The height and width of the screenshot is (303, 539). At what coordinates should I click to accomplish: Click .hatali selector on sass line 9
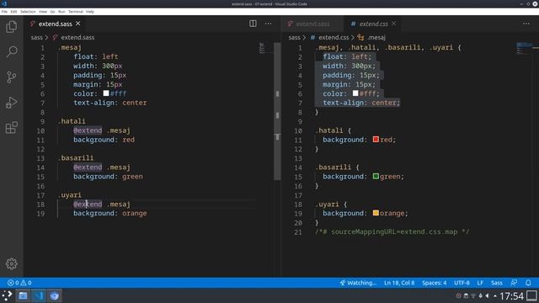point(72,121)
